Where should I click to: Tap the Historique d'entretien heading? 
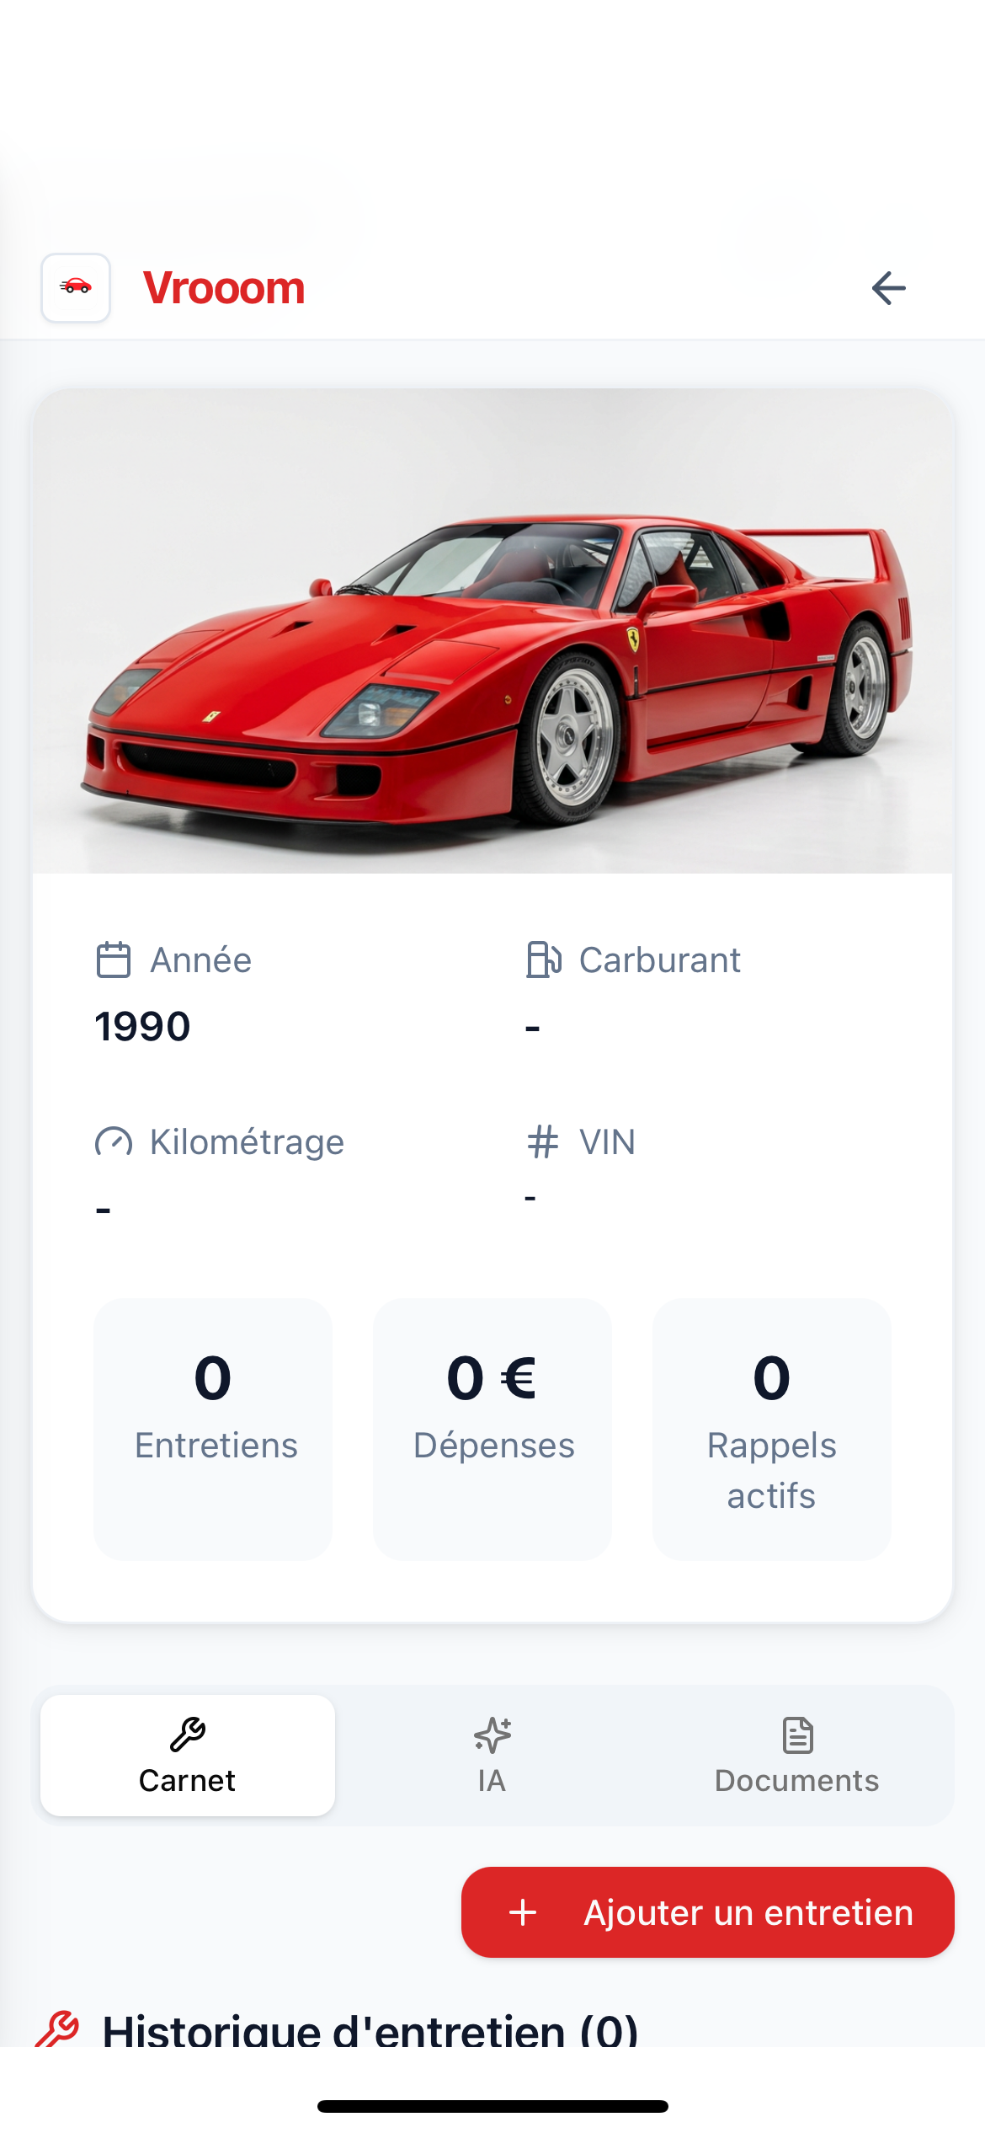pyautogui.click(x=370, y=2030)
